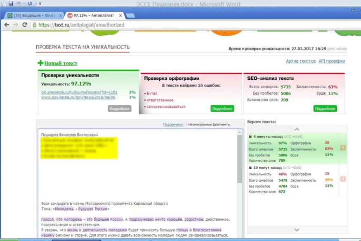Click Подробнее in SEO-анализ panel

325,109
